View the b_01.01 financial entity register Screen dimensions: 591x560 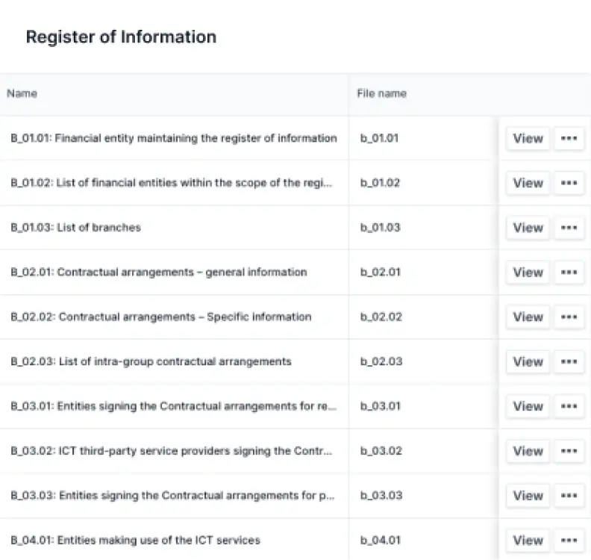528,138
